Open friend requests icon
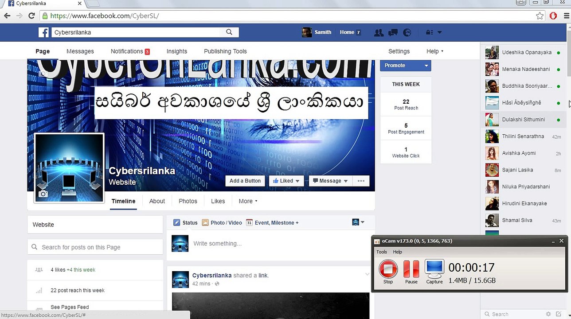 click(x=379, y=32)
